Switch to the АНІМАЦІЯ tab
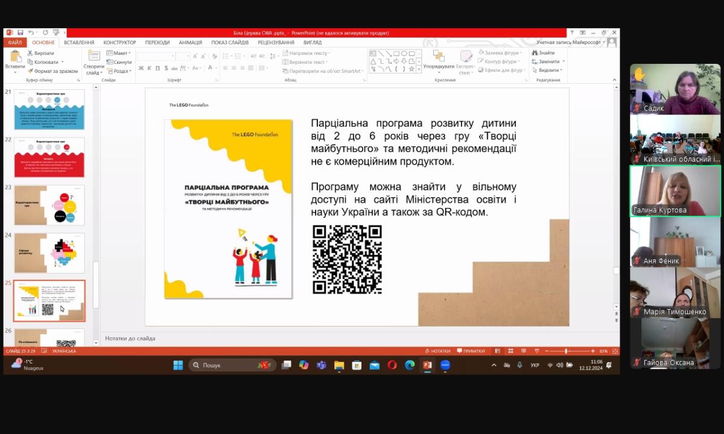724x434 pixels. point(191,43)
